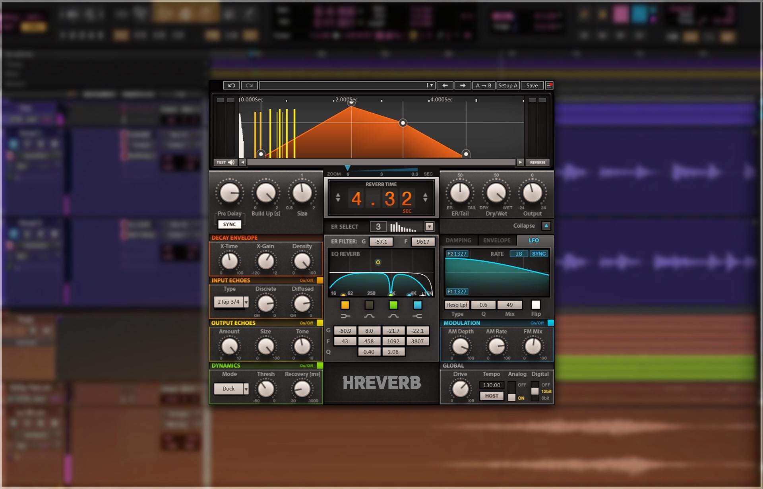Image resolution: width=763 pixels, height=489 pixels.
Task: Click the ER/Tail knob
Action: [x=460, y=193]
